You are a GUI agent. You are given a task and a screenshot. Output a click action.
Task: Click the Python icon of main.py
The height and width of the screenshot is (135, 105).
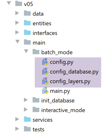45,91
